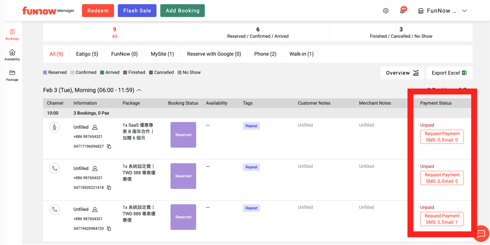The height and width of the screenshot is (245, 490).
Task: Click the walk-in channel icon of first booking
Action: (x=55, y=127)
